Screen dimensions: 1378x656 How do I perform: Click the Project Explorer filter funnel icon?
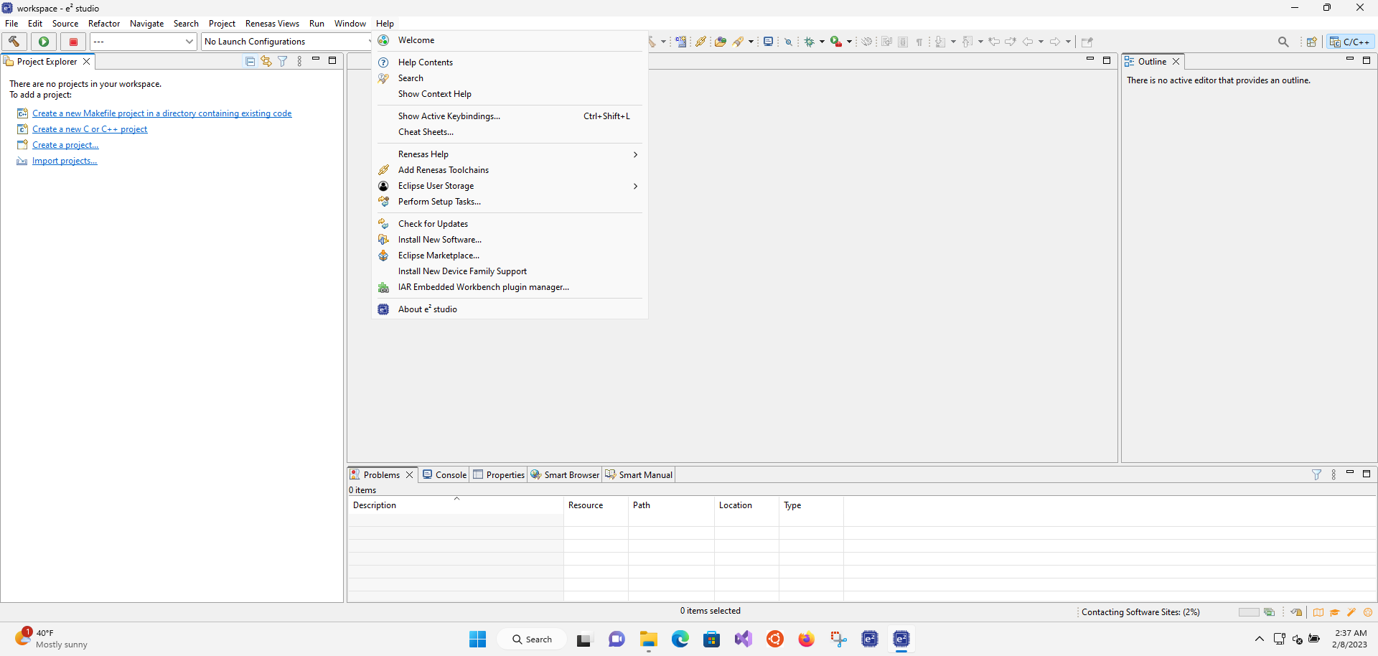pos(283,62)
